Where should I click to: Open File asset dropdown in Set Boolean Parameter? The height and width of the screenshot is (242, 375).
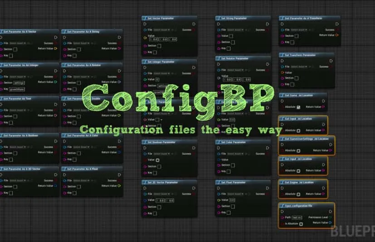[x=162, y=154]
